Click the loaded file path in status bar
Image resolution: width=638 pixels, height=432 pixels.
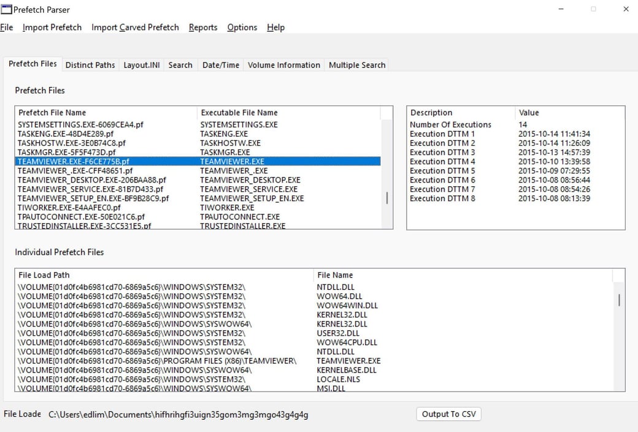click(x=179, y=414)
